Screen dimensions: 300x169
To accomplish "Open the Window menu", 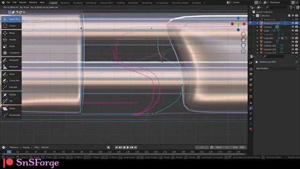I will [33, 2].
